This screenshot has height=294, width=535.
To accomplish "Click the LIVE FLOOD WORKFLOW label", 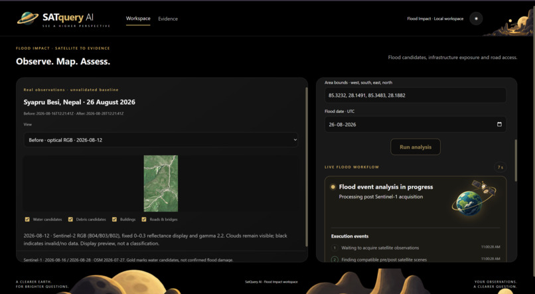I will (x=351, y=167).
